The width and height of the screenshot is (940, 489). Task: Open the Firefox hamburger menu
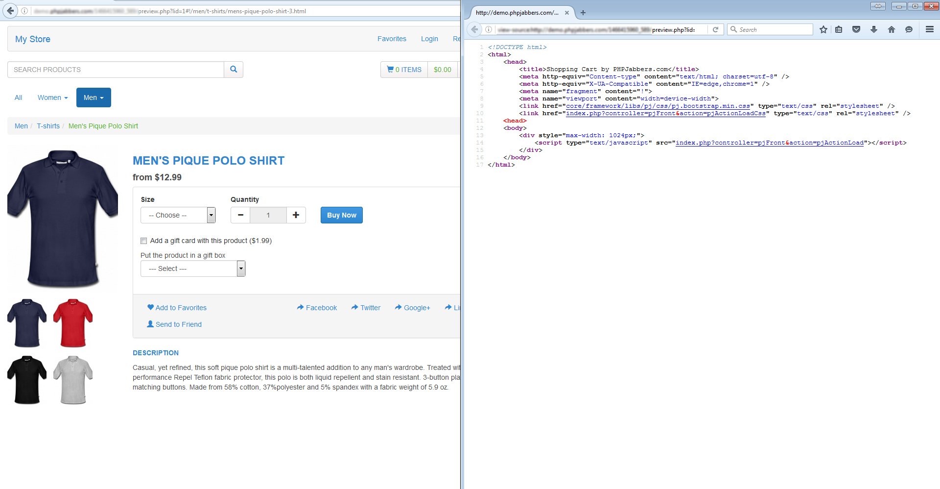click(x=930, y=29)
